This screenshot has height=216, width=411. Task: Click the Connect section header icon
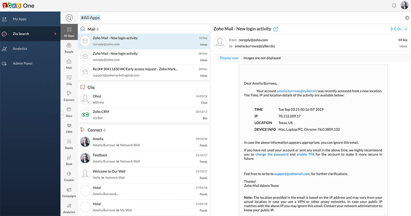click(83, 130)
